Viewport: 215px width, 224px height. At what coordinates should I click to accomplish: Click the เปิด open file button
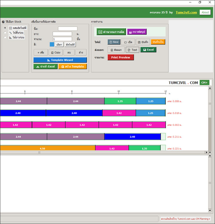(128, 42)
